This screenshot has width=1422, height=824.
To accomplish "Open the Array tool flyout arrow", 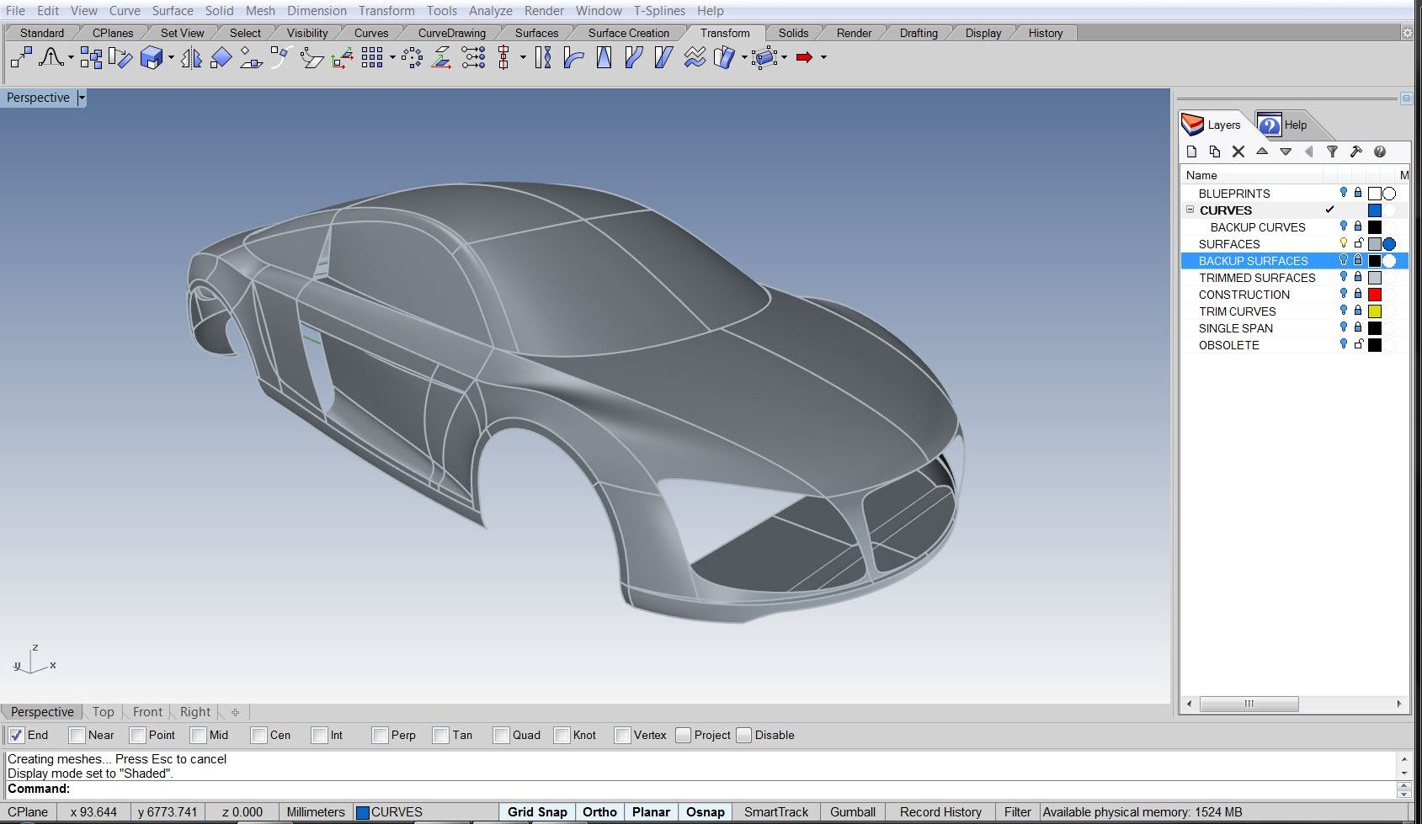I will [392, 57].
